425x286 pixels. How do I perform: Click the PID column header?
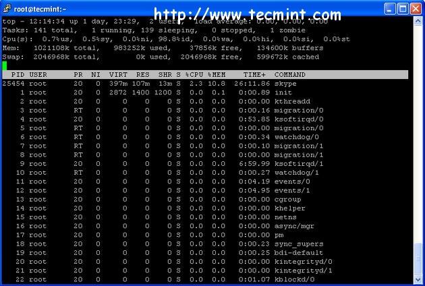tap(18, 75)
